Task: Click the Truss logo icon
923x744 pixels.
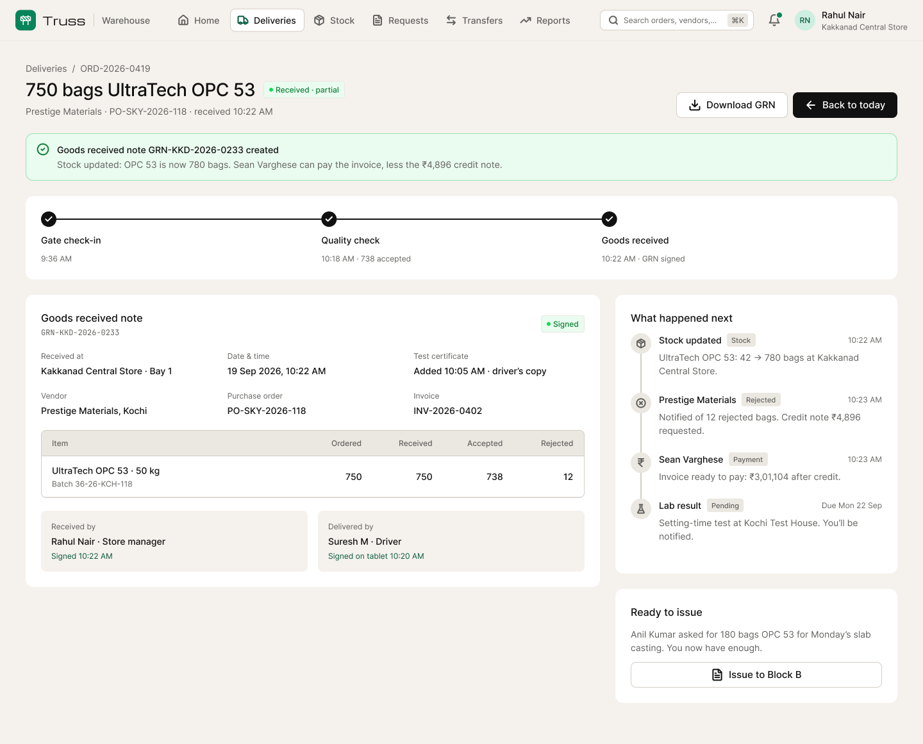Action: pos(26,21)
